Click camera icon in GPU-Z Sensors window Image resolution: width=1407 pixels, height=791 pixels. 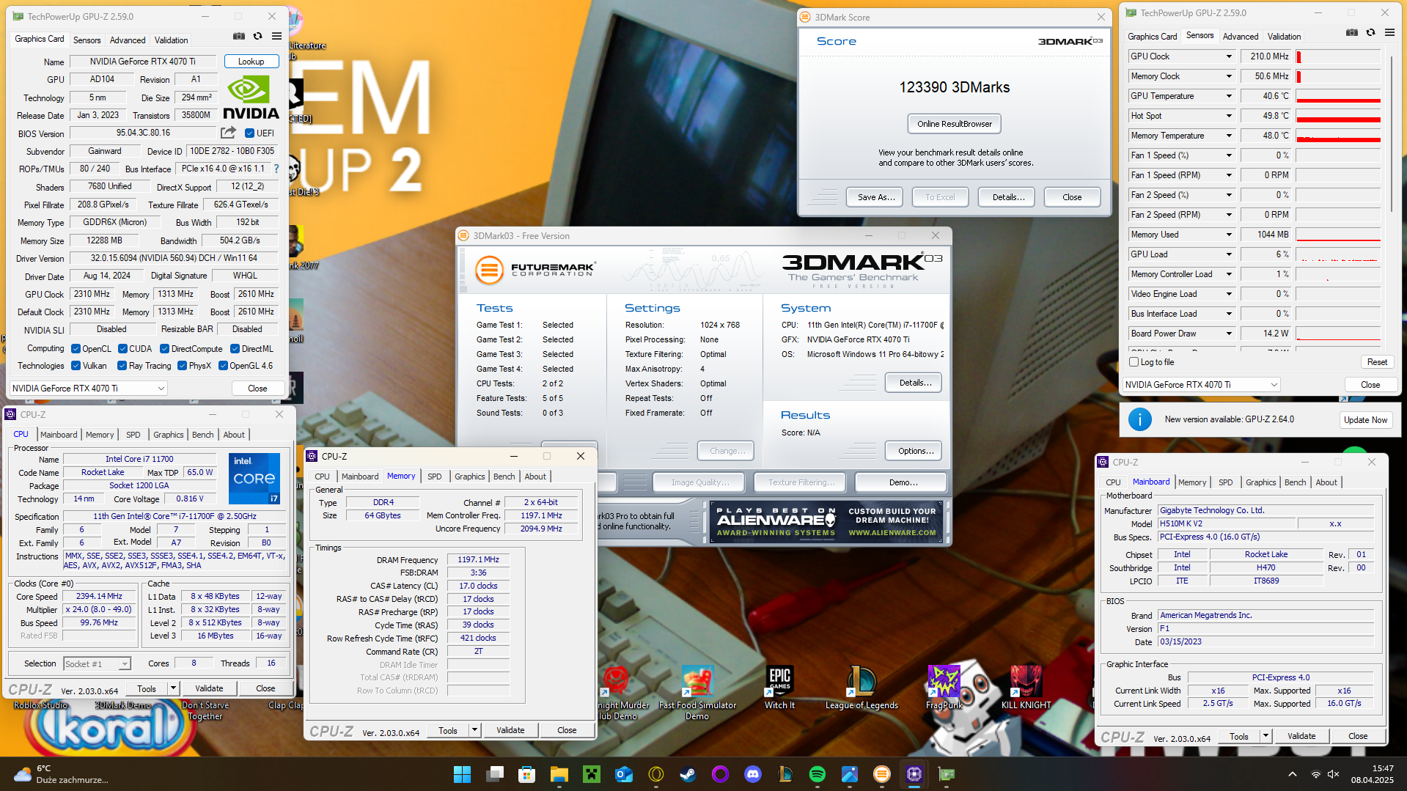tap(1352, 33)
